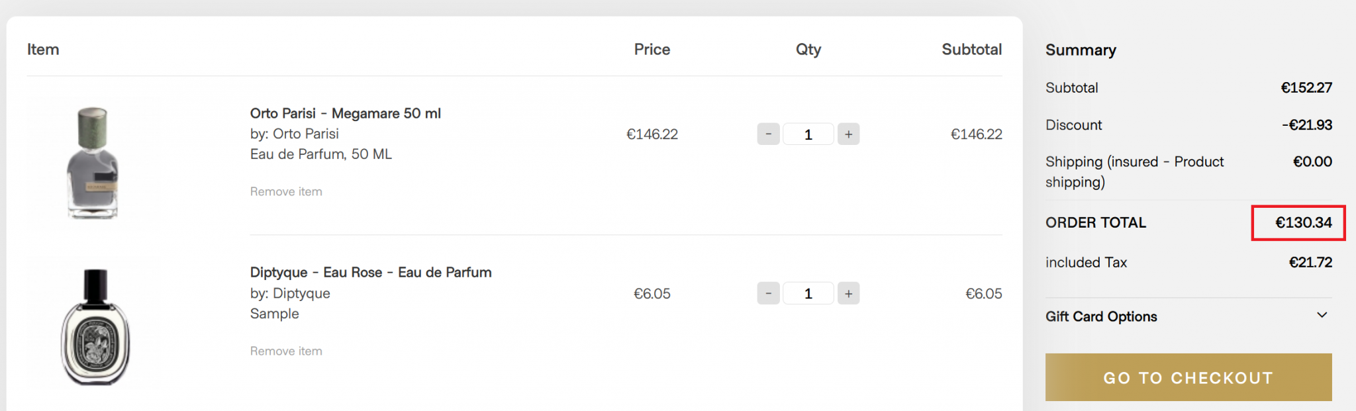Open the Orto Parisi - Megamare 50 ml title
Viewport: 1356px width, 411px height.
tap(345, 113)
